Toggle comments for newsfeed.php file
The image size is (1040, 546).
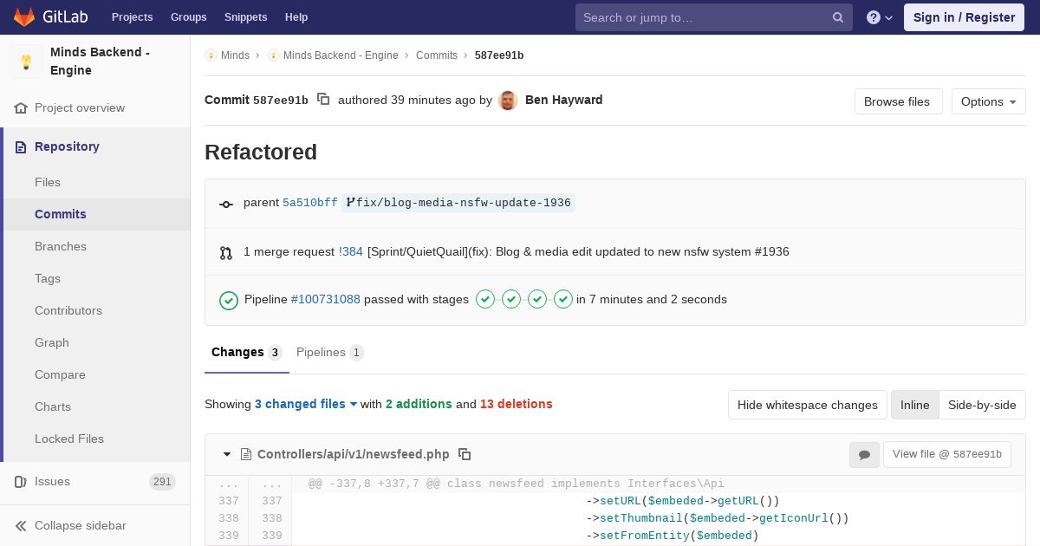864,455
